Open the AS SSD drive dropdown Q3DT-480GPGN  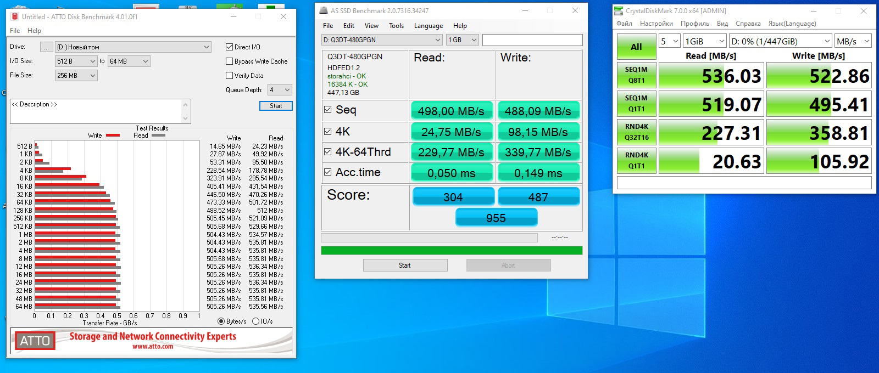click(x=382, y=40)
